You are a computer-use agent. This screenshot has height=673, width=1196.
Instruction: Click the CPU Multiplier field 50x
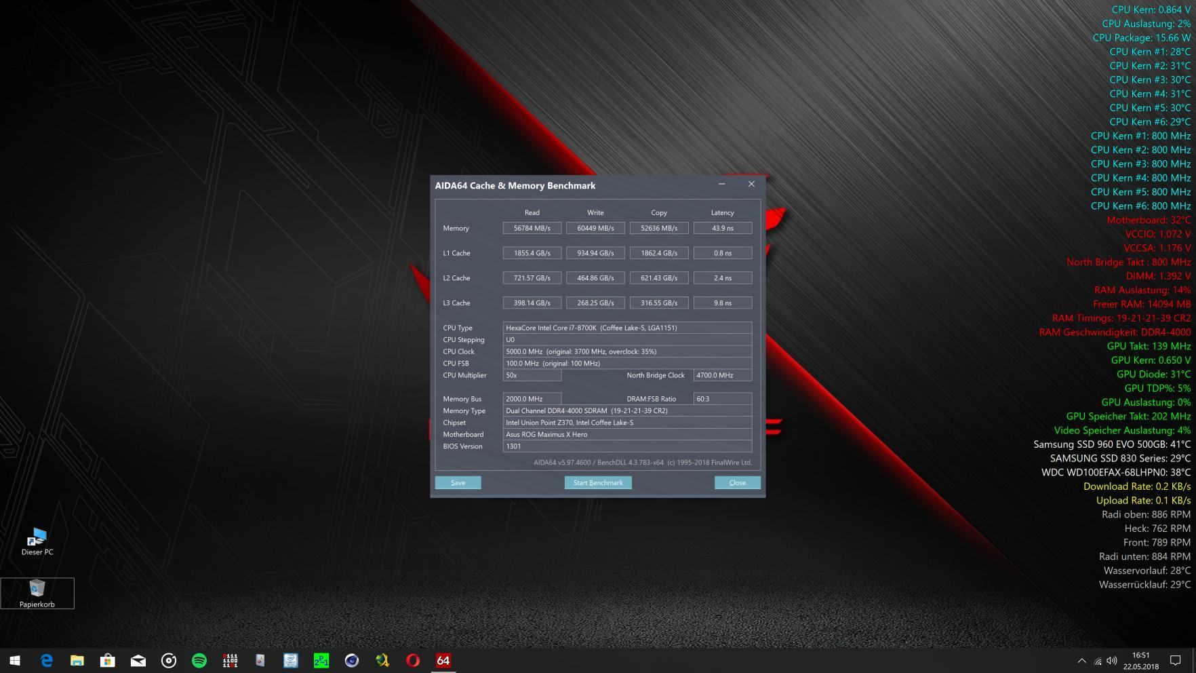(532, 375)
